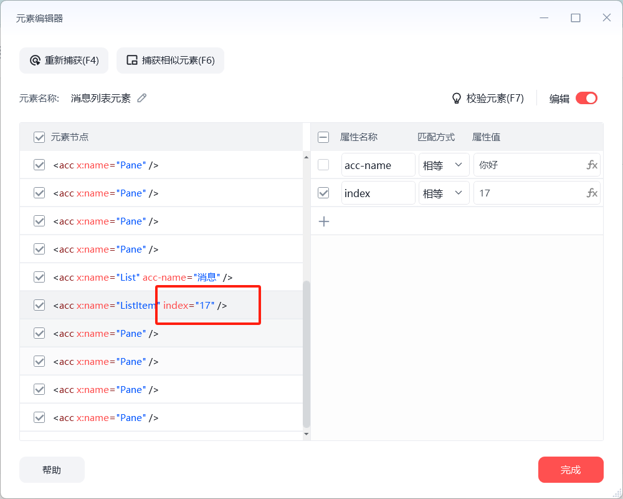Enable the acc-name attribute checkbox
Image resolution: width=623 pixels, height=499 pixels.
tap(323, 165)
